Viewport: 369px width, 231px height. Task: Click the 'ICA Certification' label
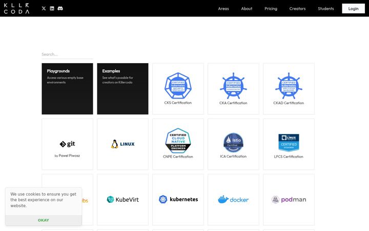(233, 156)
